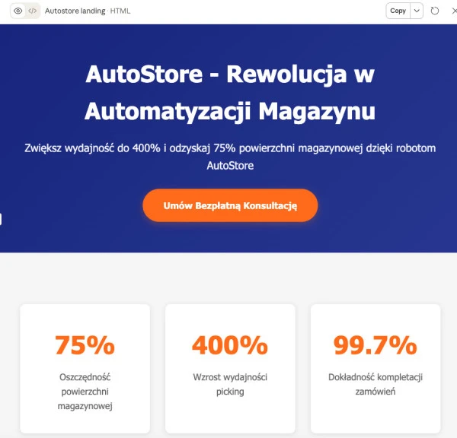Click 'Oszczędność powierzchni magazynowej' caption
457x438 pixels.
point(85,392)
